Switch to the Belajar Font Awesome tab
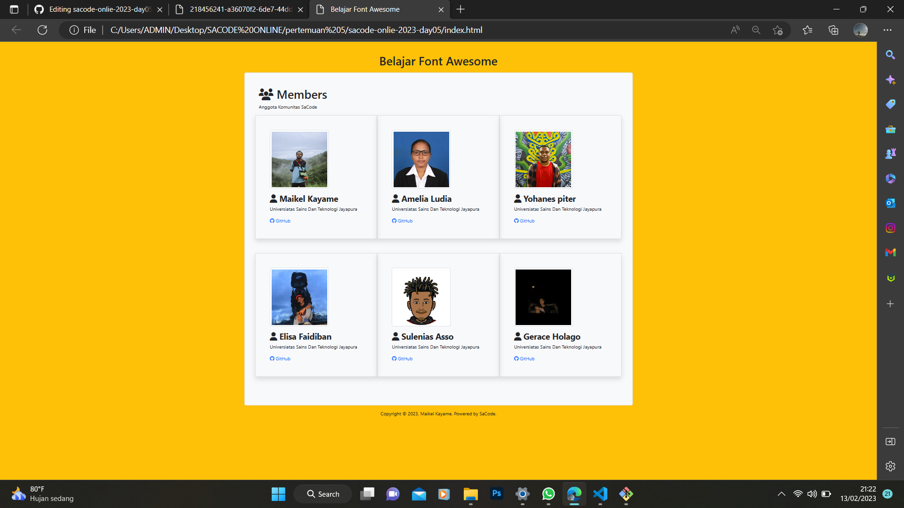The image size is (904, 508). [365, 9]
